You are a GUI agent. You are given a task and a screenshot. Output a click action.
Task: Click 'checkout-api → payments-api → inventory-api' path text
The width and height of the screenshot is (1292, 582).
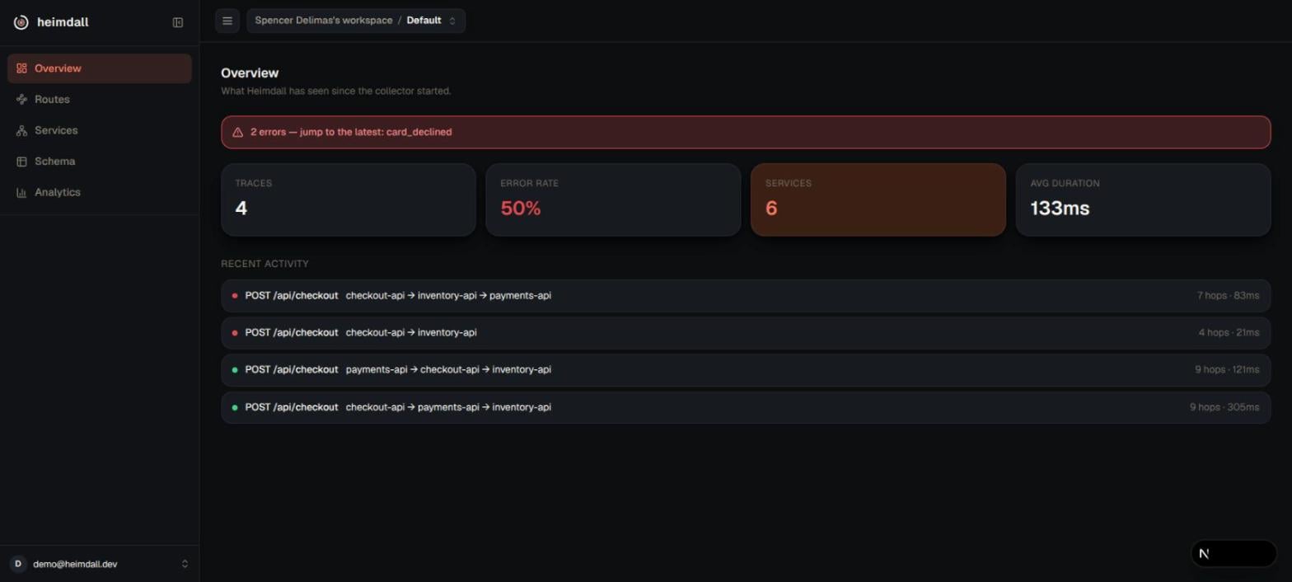pyautogui.click(x=448, y=407)
